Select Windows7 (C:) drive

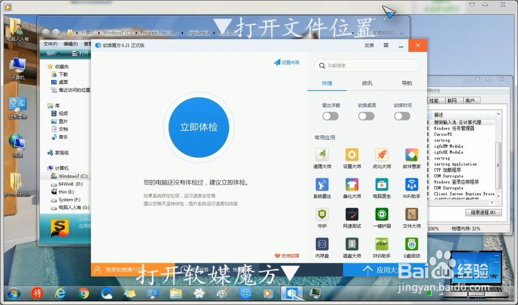[69, 176]
